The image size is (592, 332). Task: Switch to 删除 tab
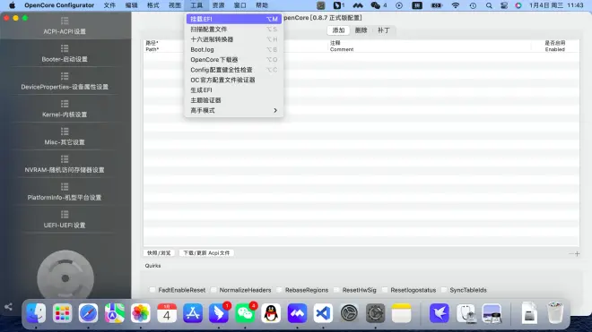pyautogui.click(x=361, y=30)
